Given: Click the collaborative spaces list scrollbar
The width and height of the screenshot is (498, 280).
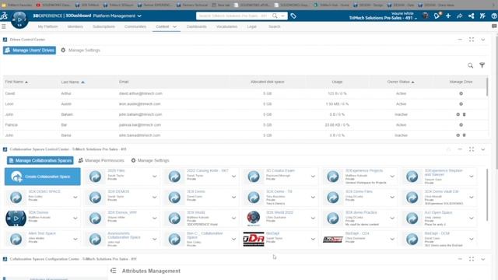Looking at the screenshot, I should (487, 195).
